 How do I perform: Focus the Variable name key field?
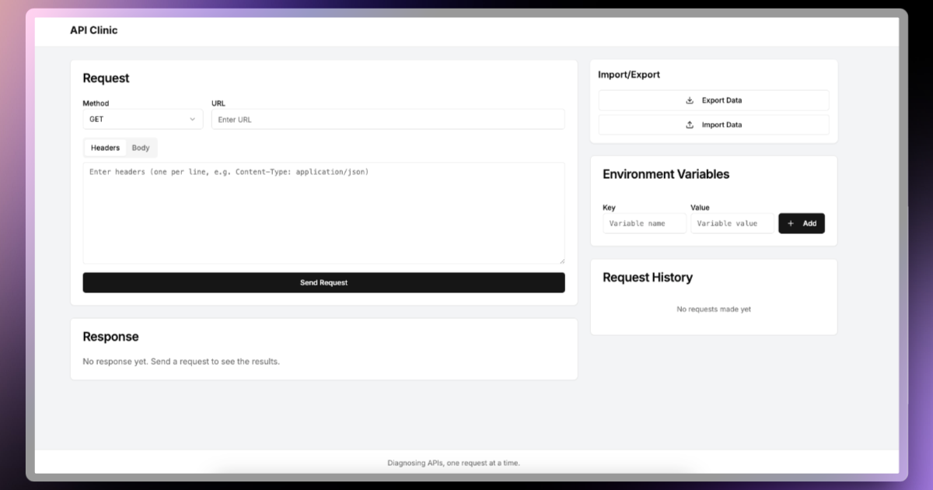(x=645, y=223)
